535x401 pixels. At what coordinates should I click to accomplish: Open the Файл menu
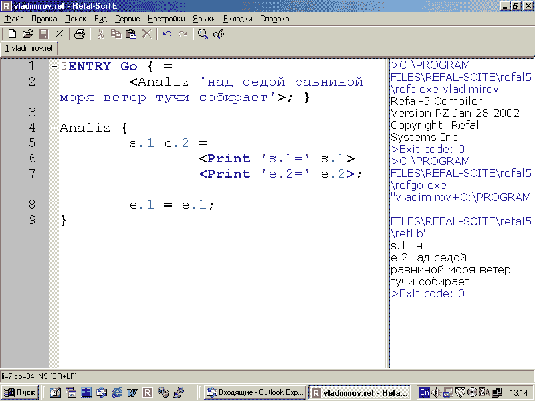click(x=14, y=19)
